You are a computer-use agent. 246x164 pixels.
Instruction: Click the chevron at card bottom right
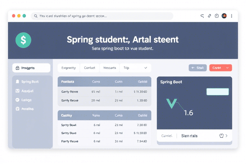(x=227, y=136)
